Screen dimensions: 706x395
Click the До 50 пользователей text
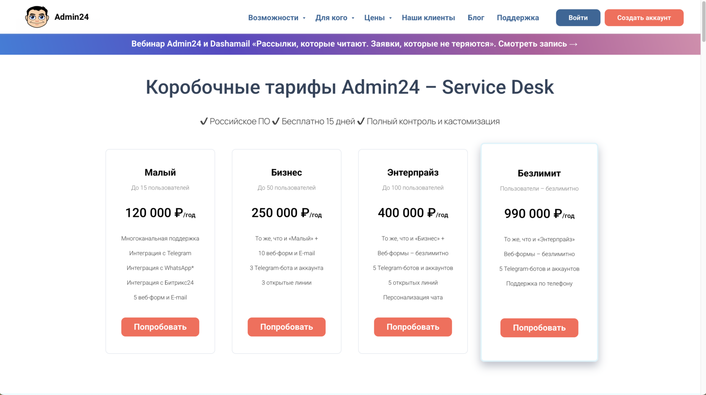point(287,188)
